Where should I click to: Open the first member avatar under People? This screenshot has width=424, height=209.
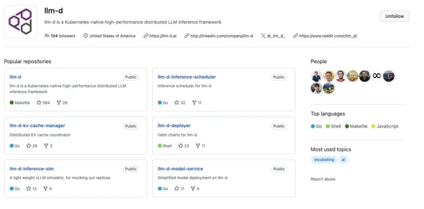click(x=316, y=76)
